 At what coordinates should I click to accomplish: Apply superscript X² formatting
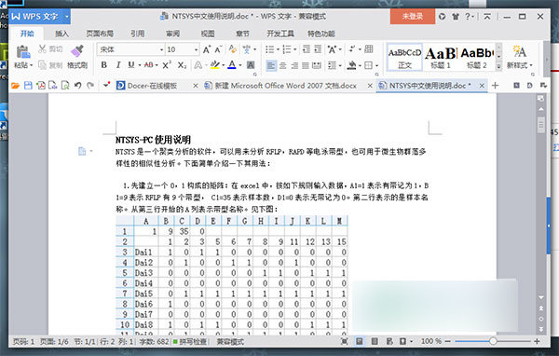167,65
